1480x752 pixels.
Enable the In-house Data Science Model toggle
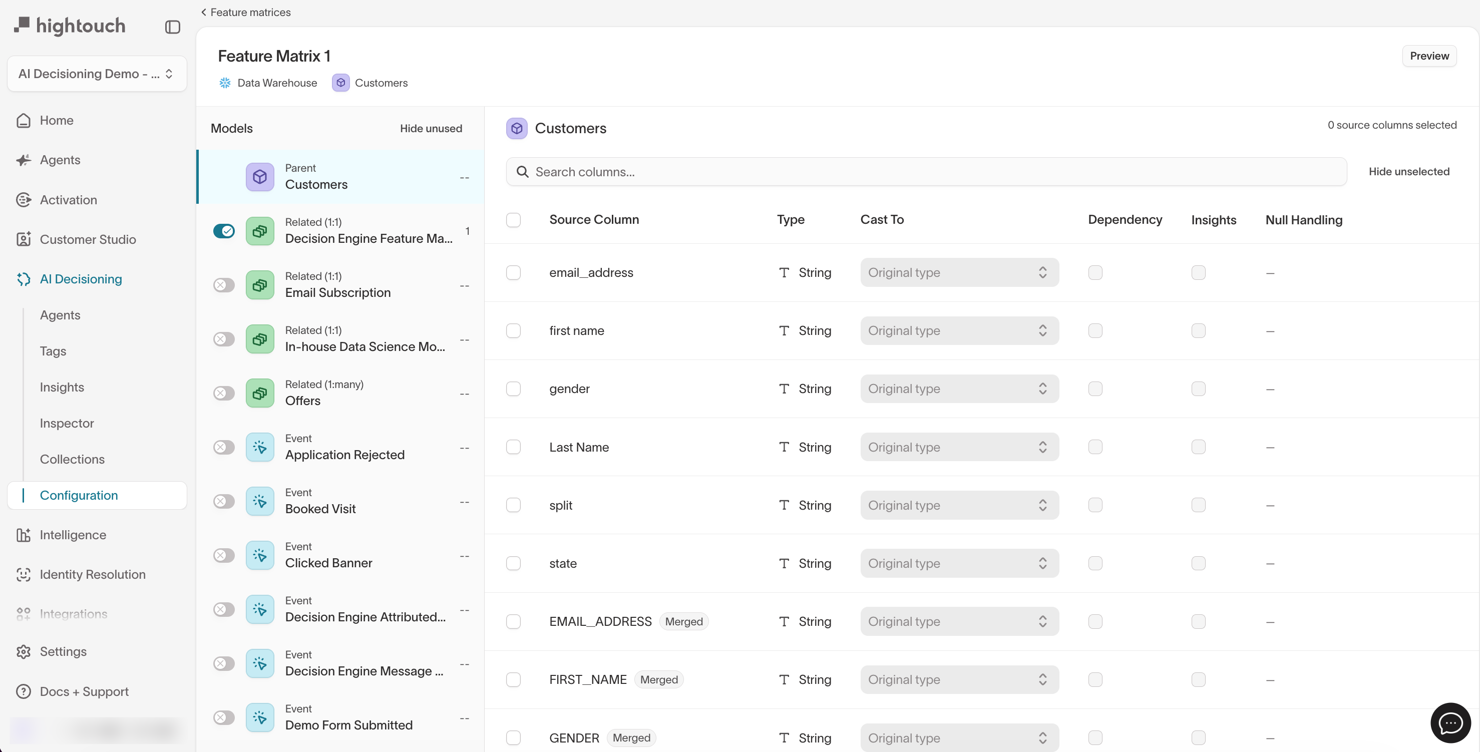pos(223,339)
